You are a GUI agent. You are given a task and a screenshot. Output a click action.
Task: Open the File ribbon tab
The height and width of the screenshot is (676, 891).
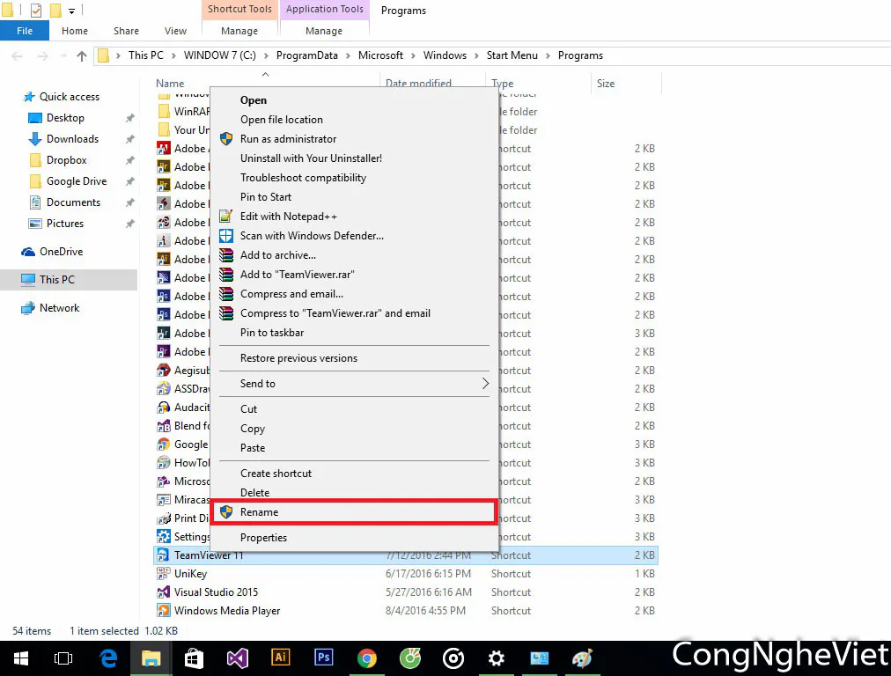(25, 31)
